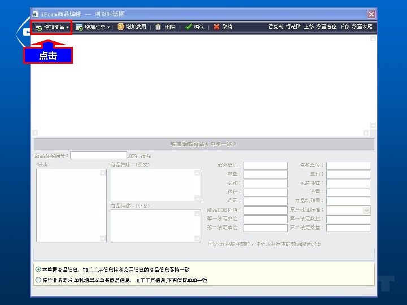Select 移至首位 in the toolbar
Viewport: 407px width, 305px height.
tap(327, 27)
